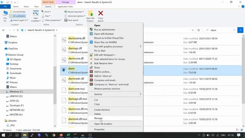Open Advanced options dropdown
245x138 pixels.
coord(75,16)
